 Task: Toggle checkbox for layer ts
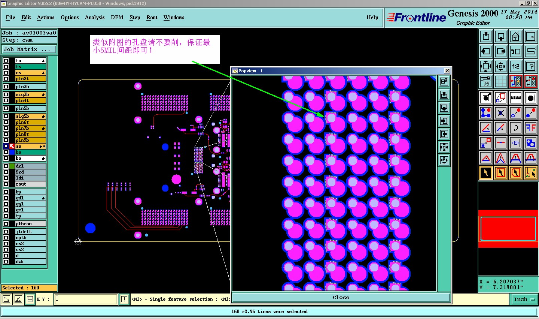[x=6, y=67]
